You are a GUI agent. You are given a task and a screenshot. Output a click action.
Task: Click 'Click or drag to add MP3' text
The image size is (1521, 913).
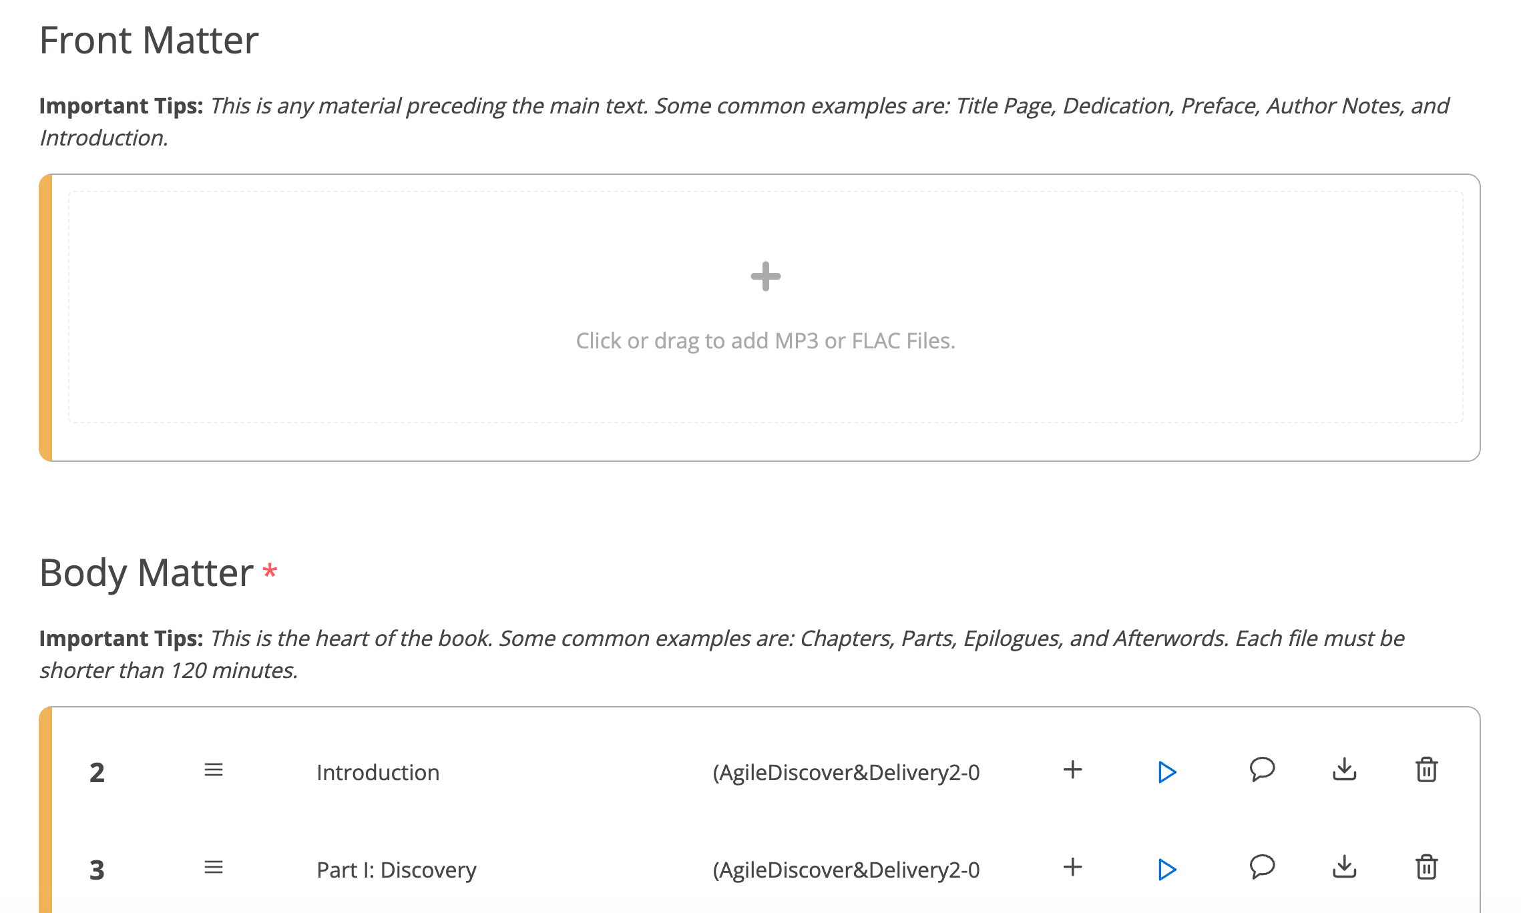(765, 341)
